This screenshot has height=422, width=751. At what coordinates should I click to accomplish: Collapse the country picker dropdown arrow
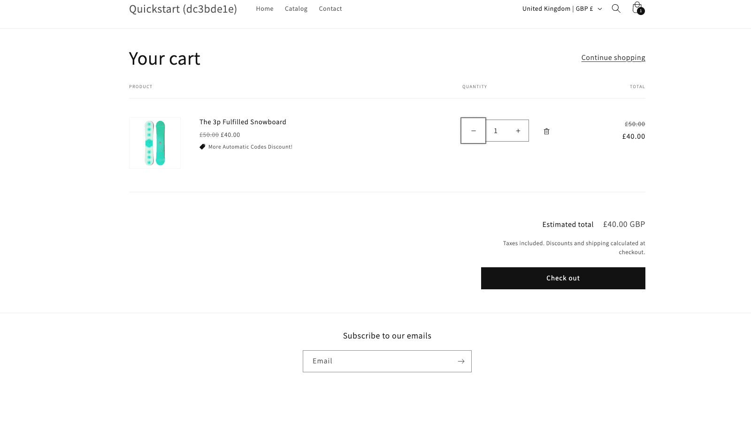click(x=599, y=8)
